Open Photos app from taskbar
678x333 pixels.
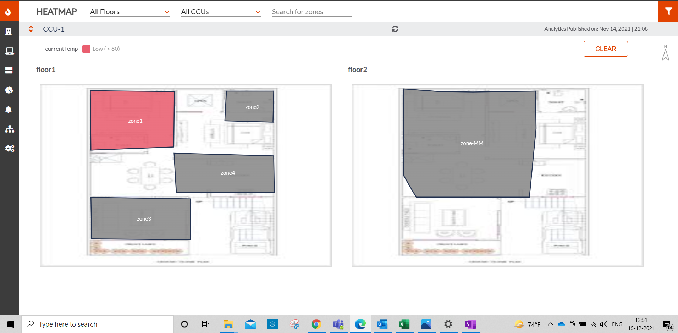click(426, 324)
